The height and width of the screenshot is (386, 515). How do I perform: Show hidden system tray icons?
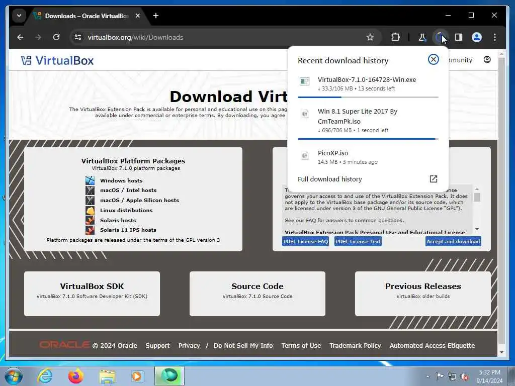[427, 376]
